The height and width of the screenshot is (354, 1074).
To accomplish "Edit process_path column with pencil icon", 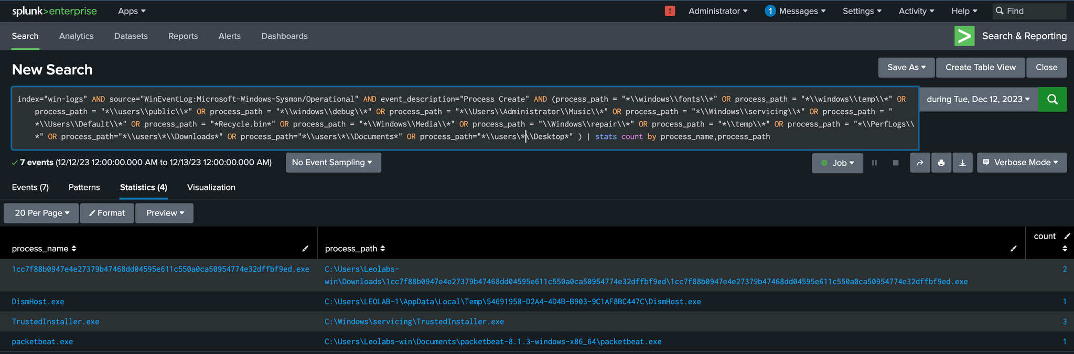I will point(1013,249).
